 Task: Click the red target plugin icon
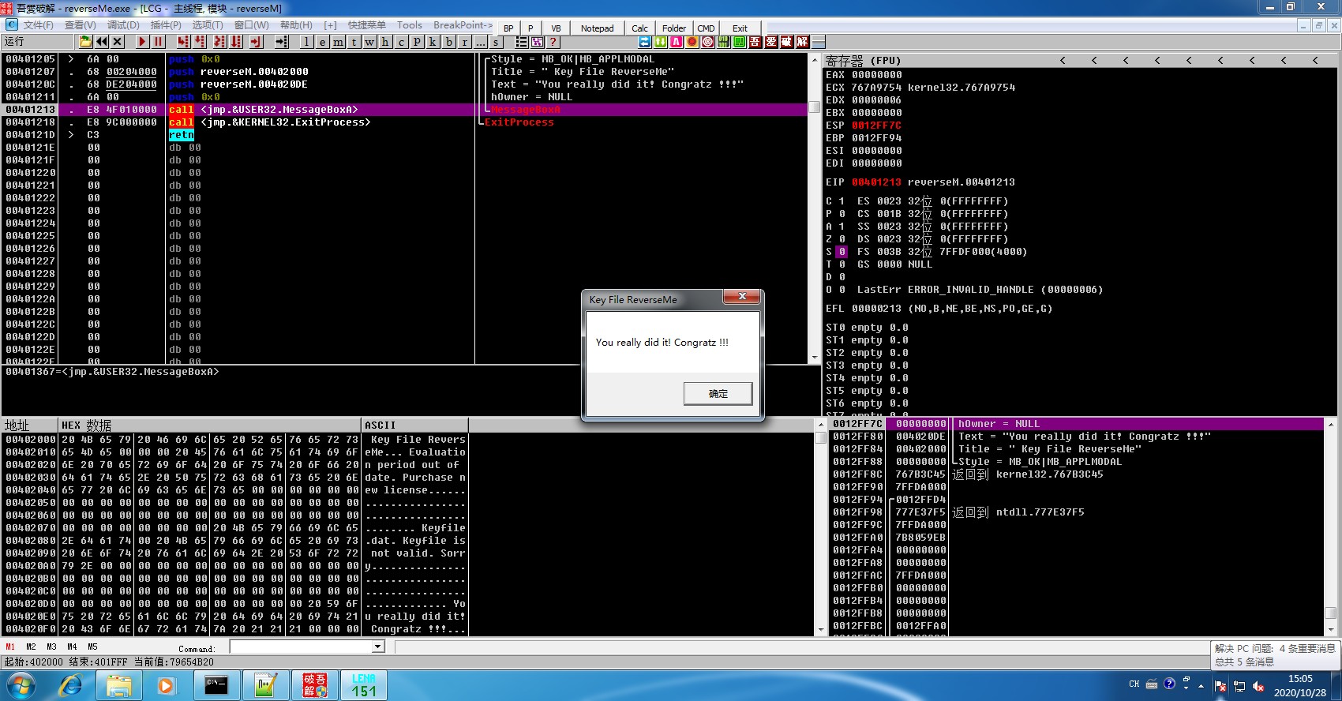pyautogui.click(x=708, y=42)
